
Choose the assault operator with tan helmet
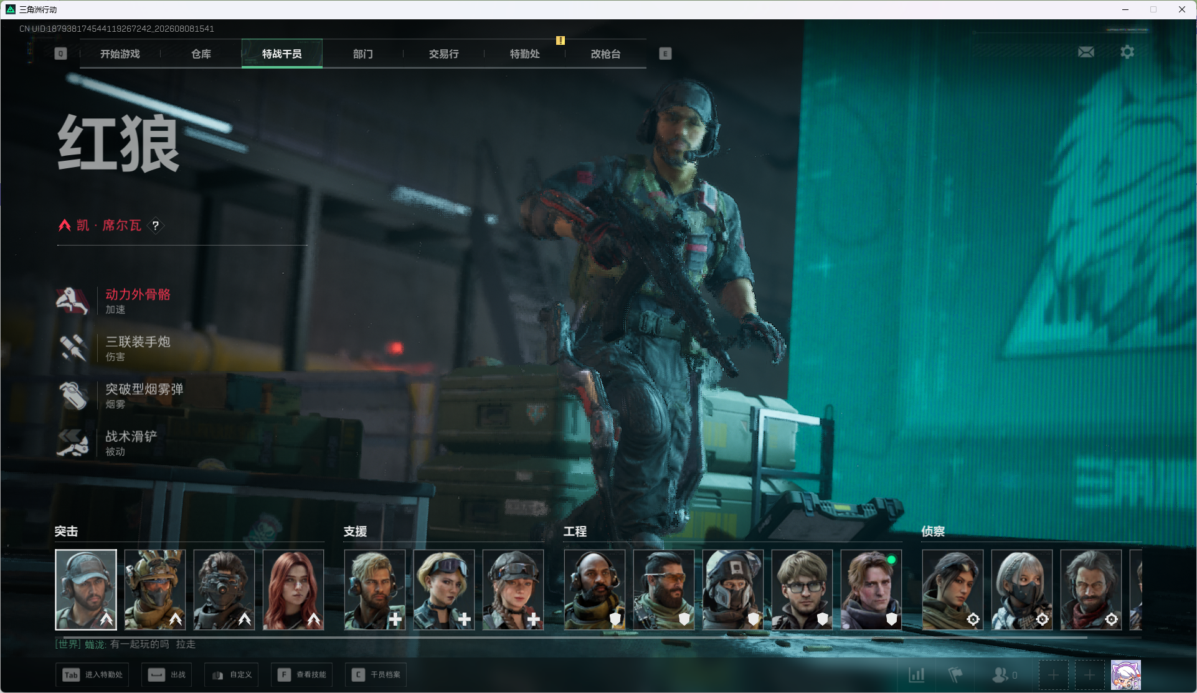click(x=155, y=590)
